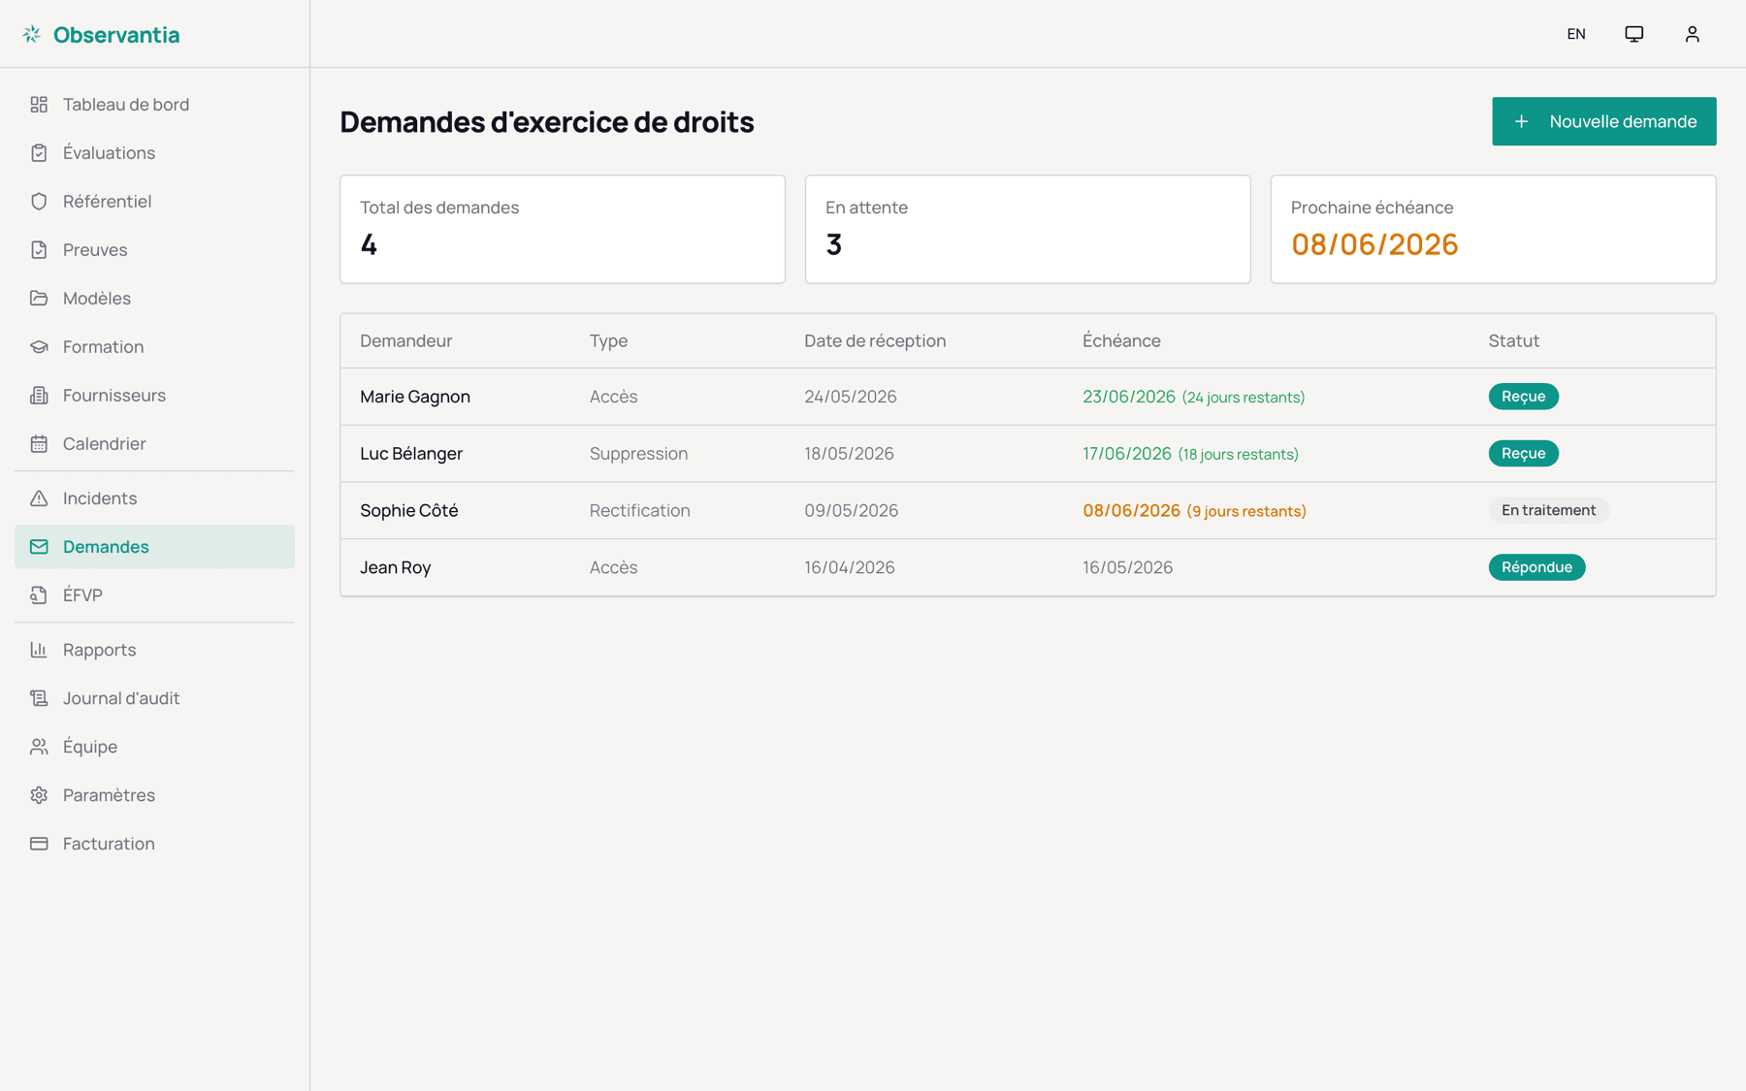Click the Observantia logo icon

pyautogui.click(x=32, y=34)
